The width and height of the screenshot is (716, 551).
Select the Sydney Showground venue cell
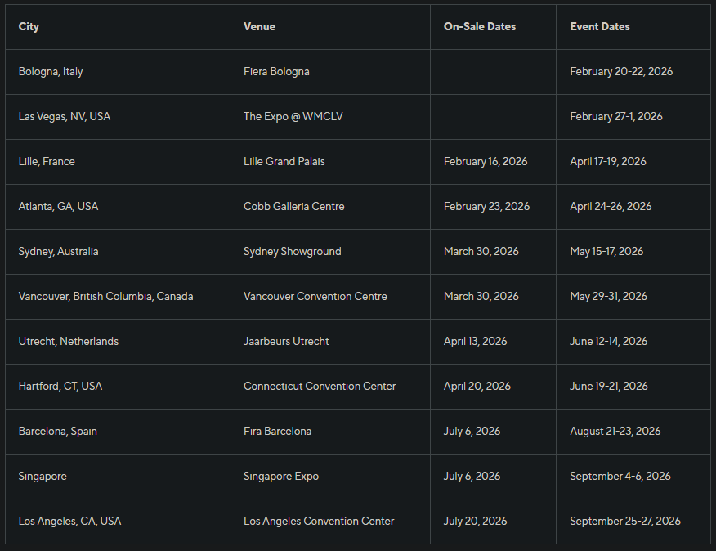[x=293, y=251]
